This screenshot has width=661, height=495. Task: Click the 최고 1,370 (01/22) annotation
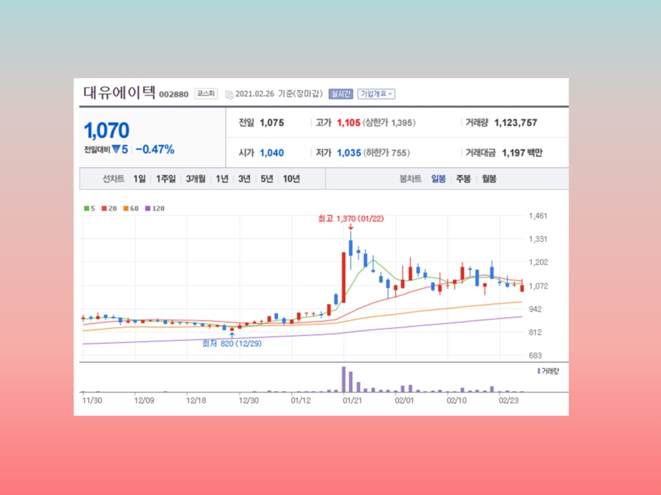pyautogui.click(x=351, y=219)
